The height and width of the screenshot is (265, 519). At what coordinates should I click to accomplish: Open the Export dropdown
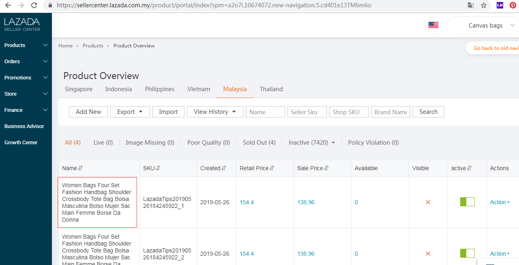click(x=130, y=112)
